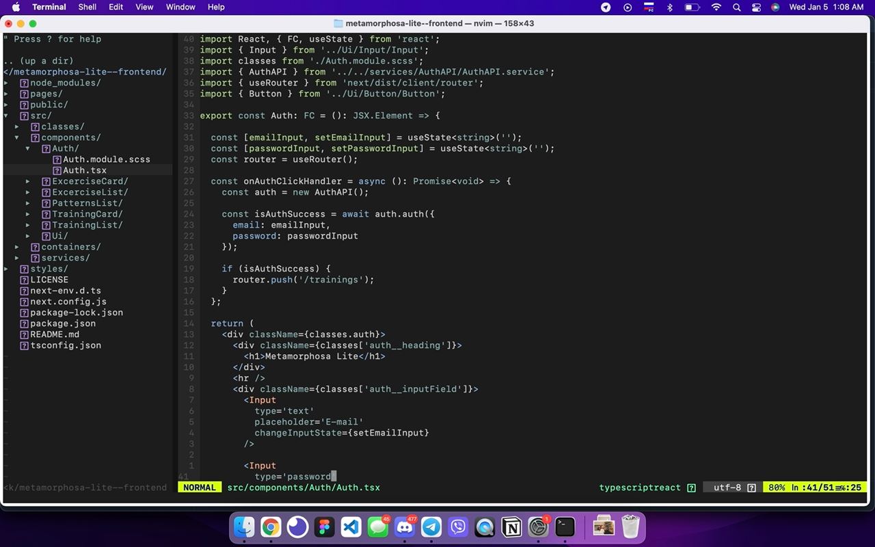Switch input source via Russian flag icon
The height and width of the screenshot is (547, 875).
pyautogui.click(x=649, y=7)
